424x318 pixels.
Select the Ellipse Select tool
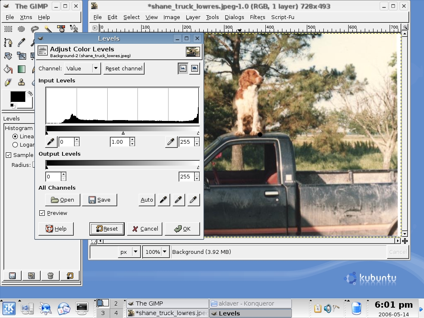pos(21,29)
